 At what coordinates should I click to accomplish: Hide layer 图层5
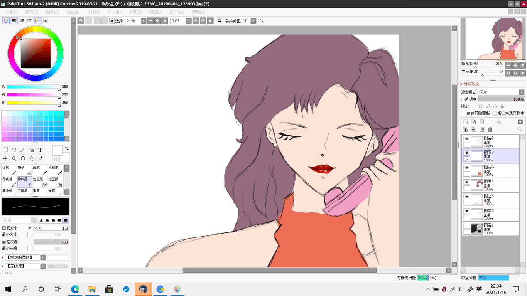[466, 197]
